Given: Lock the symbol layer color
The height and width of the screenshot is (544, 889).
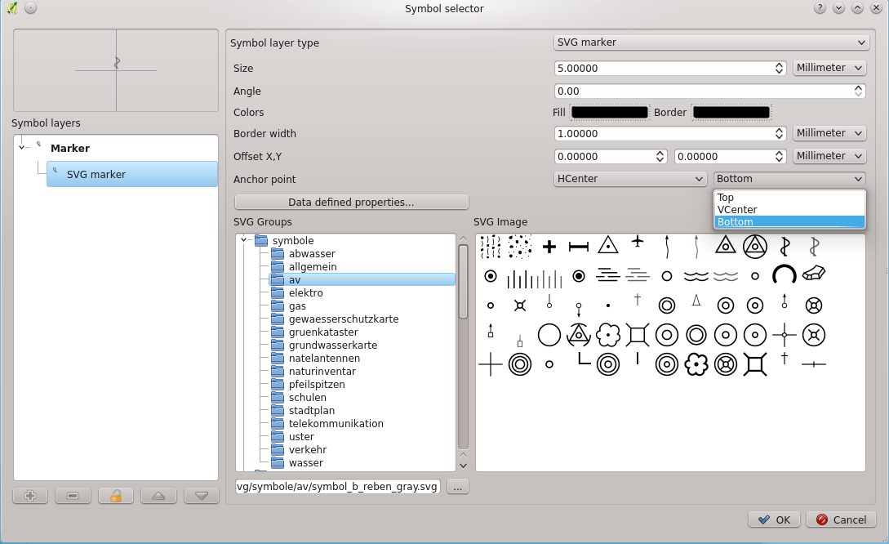Looking at the screenshot, I should 116,497.
